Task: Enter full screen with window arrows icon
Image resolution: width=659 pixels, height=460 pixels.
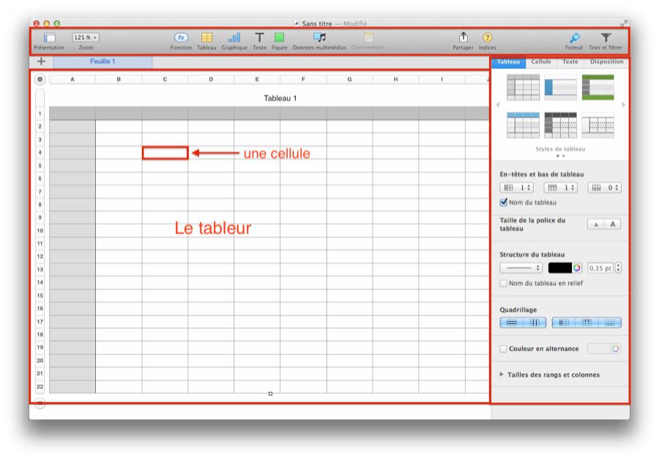Action: [x=624, y=23]
